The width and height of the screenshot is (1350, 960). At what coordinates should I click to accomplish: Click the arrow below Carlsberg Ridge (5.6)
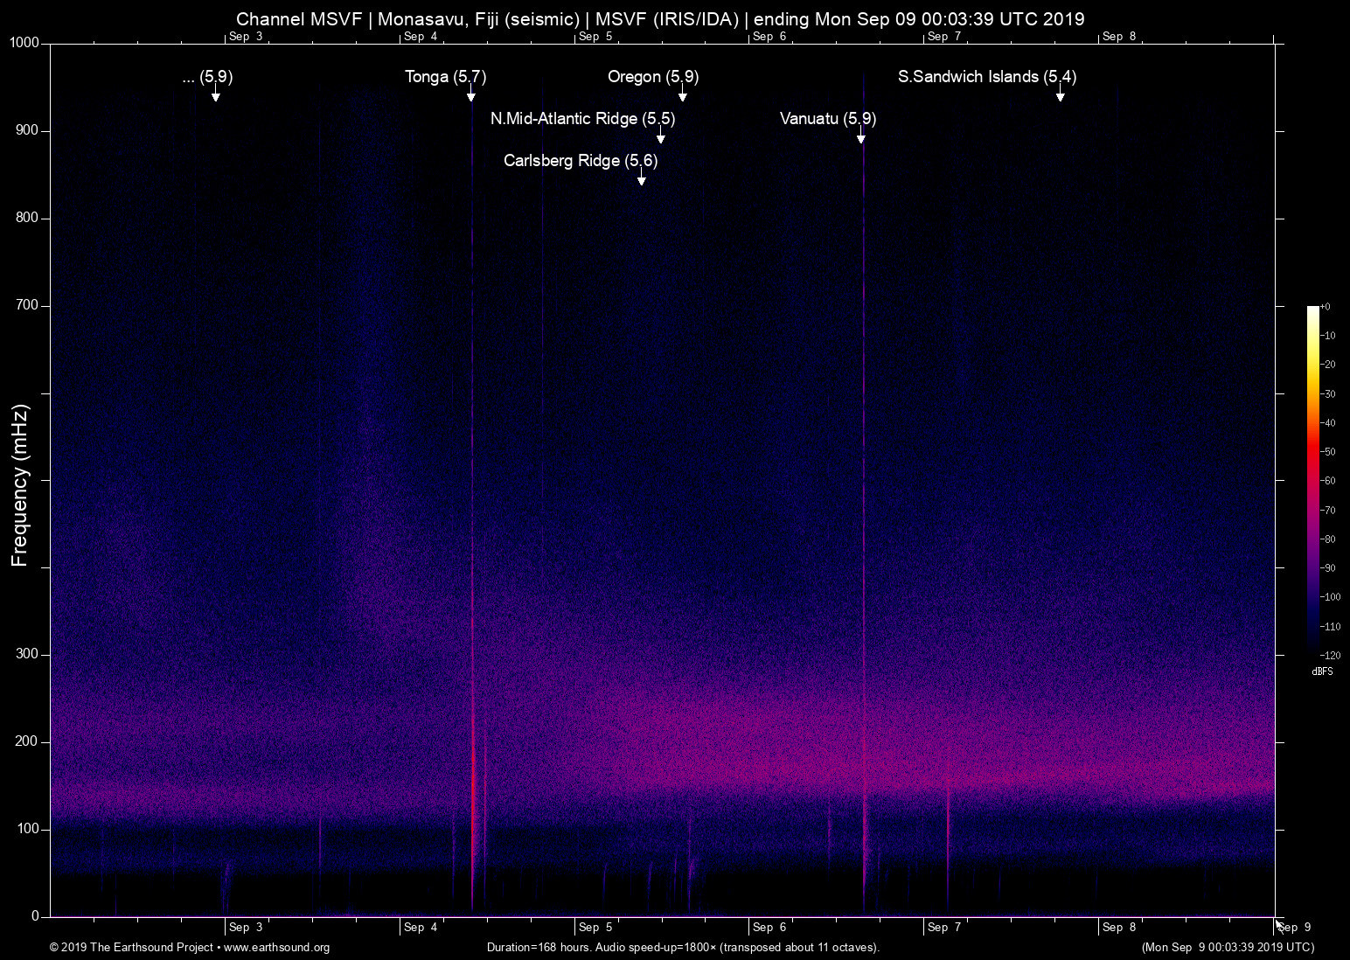click(x=642, y=177)
